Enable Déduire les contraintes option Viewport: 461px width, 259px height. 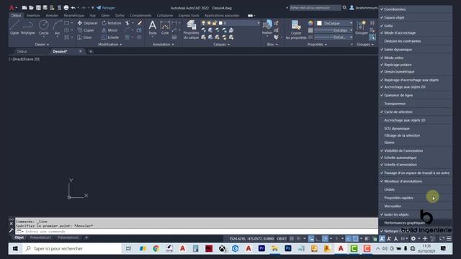[415, 41]
